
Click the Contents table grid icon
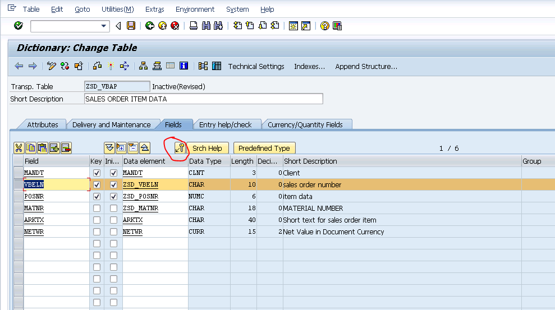(217, 66)
